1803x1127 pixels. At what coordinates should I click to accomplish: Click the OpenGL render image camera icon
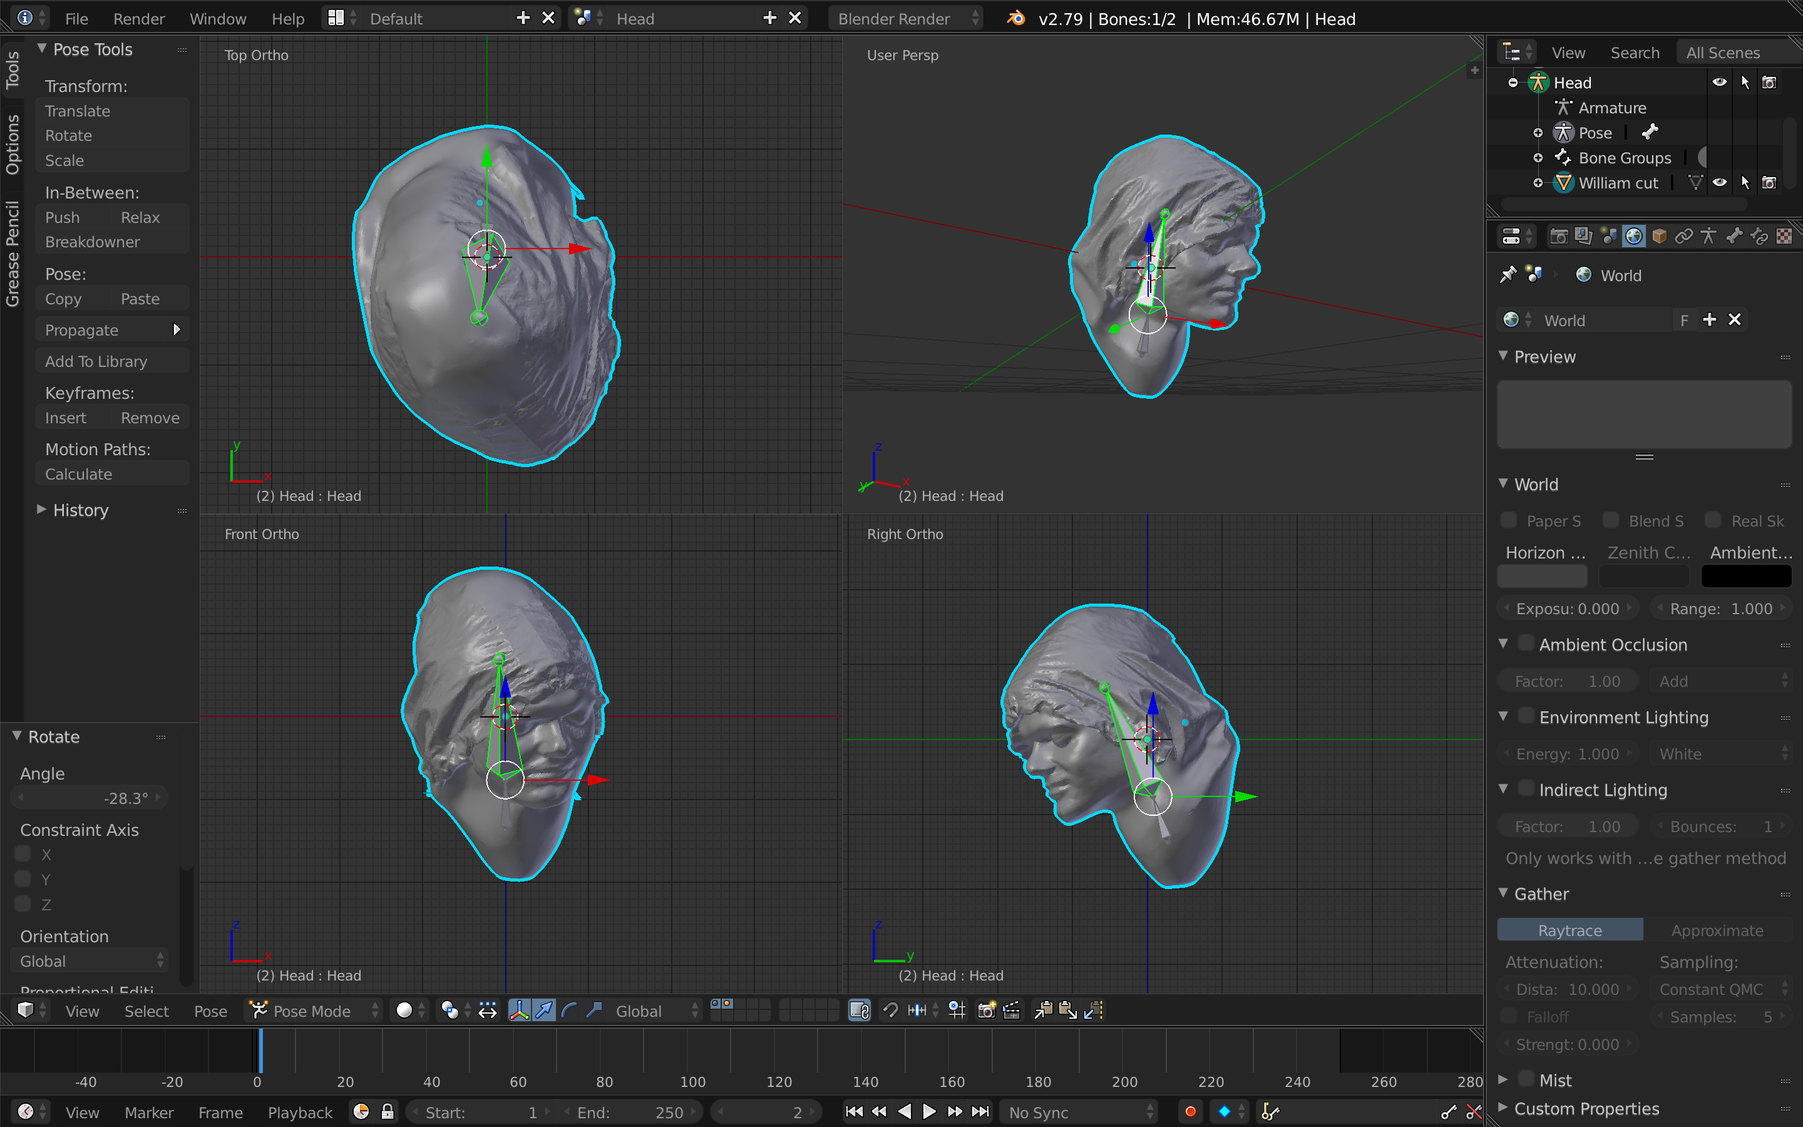(987, 1010)
